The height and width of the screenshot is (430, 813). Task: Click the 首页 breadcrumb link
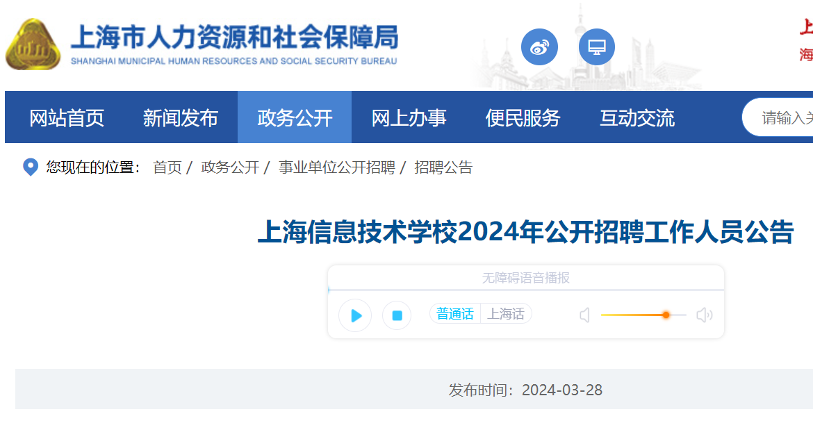167,167
